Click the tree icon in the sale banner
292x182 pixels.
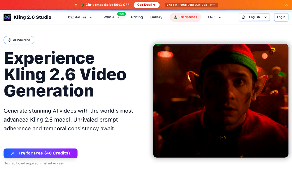pyautogui.click(x=82, y=5)
